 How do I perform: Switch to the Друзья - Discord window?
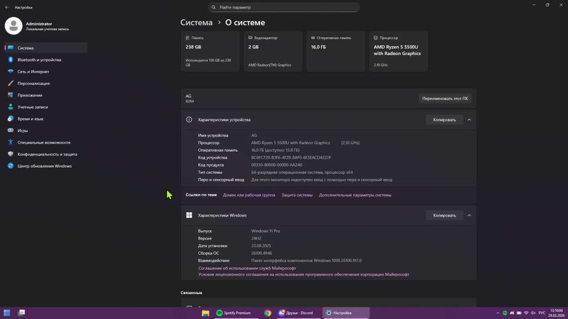(298, 313)
